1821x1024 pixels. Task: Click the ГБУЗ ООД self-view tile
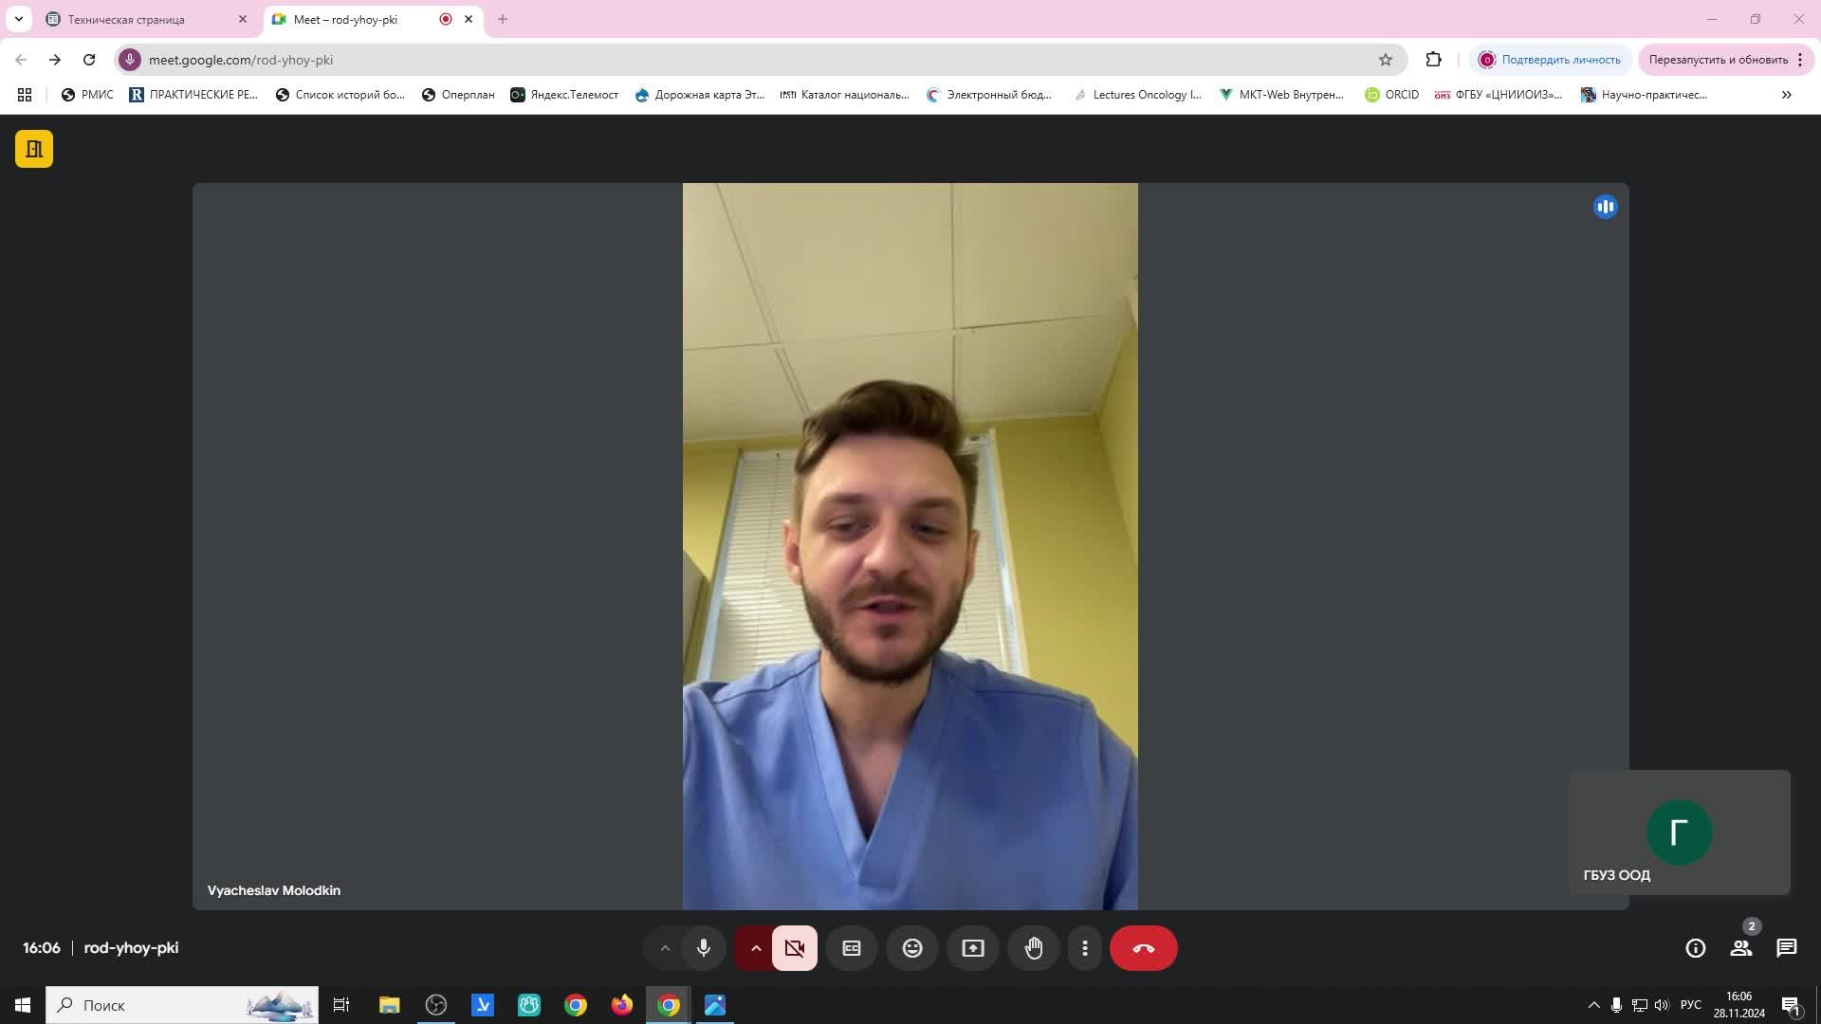point(1678,832)
